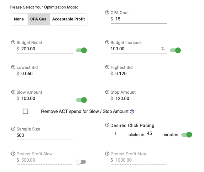Image resolution: width=204 pixels, height=172 pixels.
Task: Click help icon beside Budget Increase
Action: (107, 42)
